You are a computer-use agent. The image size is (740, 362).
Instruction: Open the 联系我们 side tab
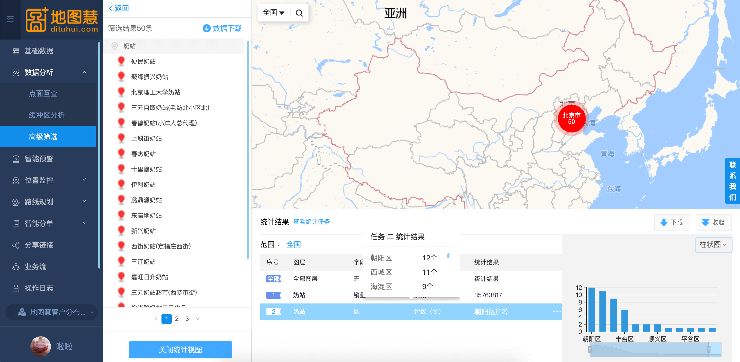[733, 181]
